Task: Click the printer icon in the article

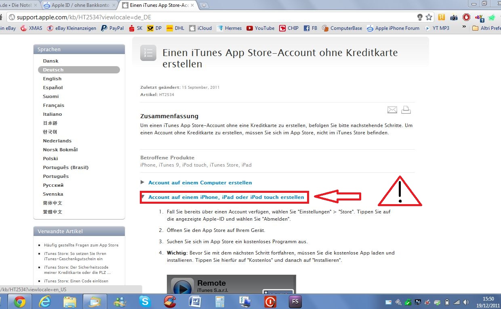Action: [406, 110]
